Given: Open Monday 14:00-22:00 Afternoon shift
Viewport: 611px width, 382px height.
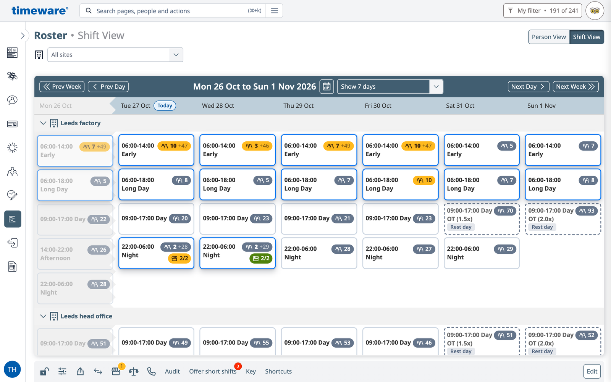Looking at the screenshot, I should point(75,254).
